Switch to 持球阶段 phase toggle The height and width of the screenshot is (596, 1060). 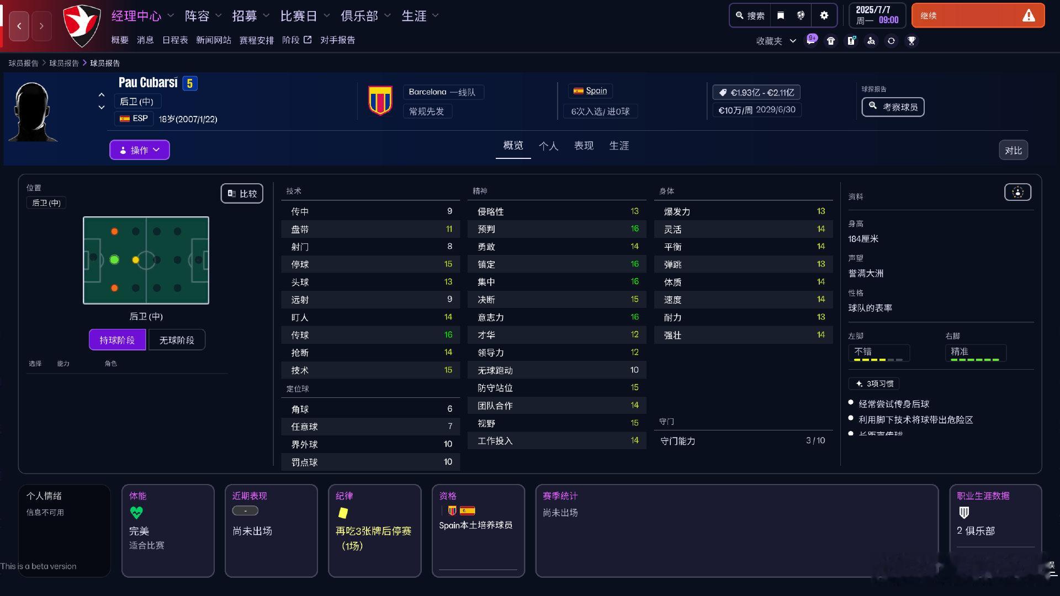(x=117, y=340)
